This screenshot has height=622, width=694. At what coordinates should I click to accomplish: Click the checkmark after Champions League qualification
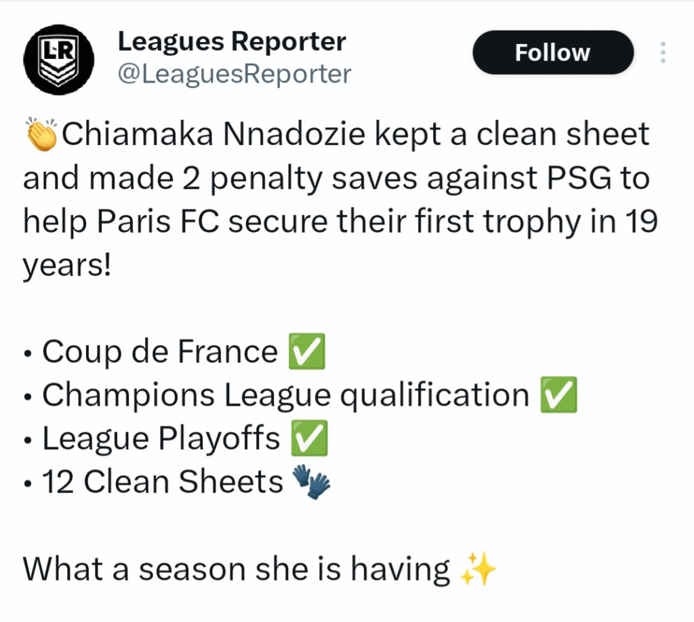point(558,395)
